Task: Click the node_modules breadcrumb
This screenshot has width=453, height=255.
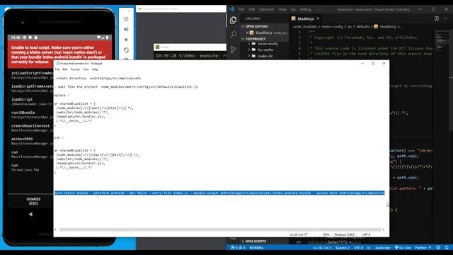Action: pyautogui.click(x=305, y=27)
